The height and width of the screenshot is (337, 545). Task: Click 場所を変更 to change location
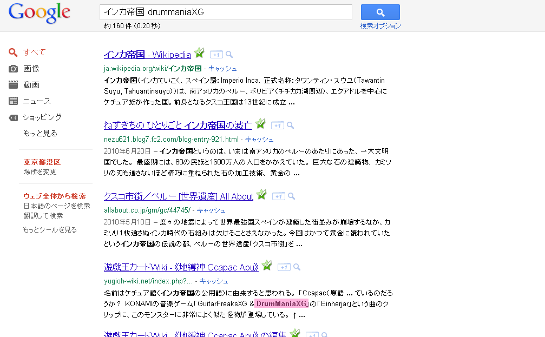coord(40,172)
